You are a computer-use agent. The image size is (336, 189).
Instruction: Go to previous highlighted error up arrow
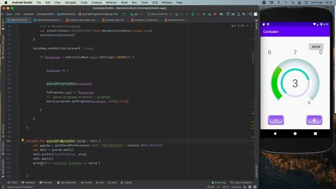247,26
